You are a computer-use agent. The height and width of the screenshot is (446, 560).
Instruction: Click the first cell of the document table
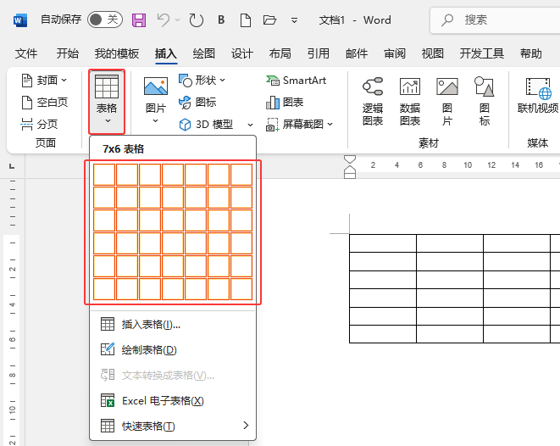coord(383,243)
